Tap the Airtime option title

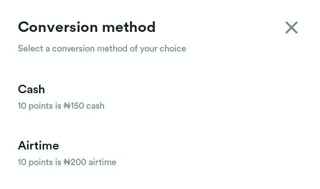click(x=38, y=146)
